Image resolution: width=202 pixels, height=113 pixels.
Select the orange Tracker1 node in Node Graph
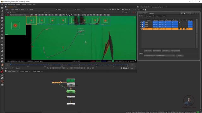click(56, 83)
